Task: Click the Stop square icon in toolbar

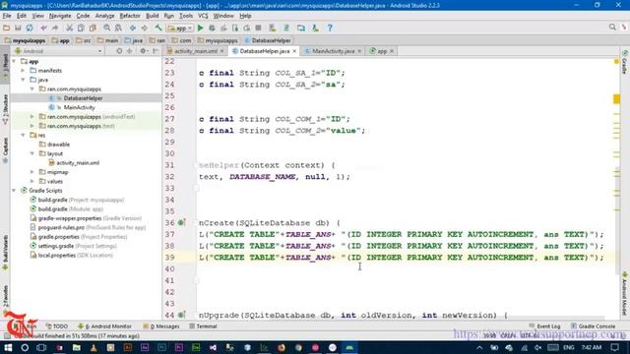Action: (258, 28)
